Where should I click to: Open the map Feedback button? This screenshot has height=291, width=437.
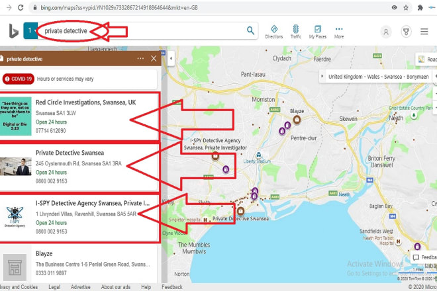pos(424,257)
